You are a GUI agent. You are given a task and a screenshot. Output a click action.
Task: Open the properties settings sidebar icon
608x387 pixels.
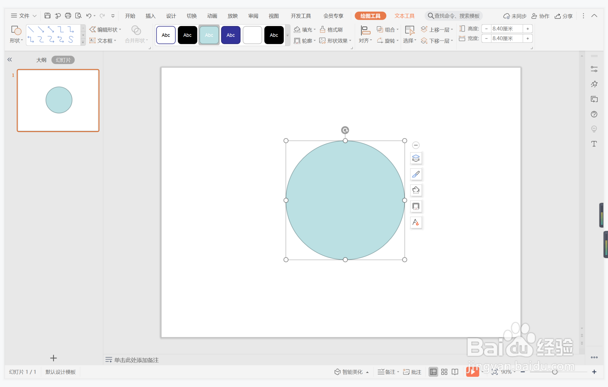594,69
